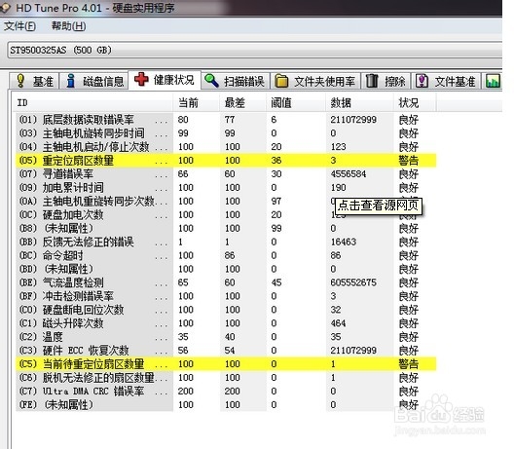Open the ST9500325AS drive selector dropdown
Screen dimensions: 514x449
(254, 51)
